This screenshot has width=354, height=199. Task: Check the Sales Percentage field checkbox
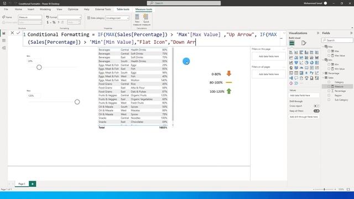[x=329, y=91]
